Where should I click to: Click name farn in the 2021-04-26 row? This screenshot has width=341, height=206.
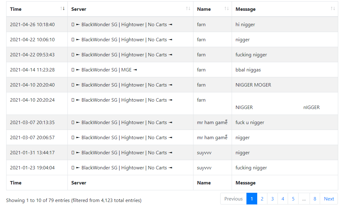(201, 25)
